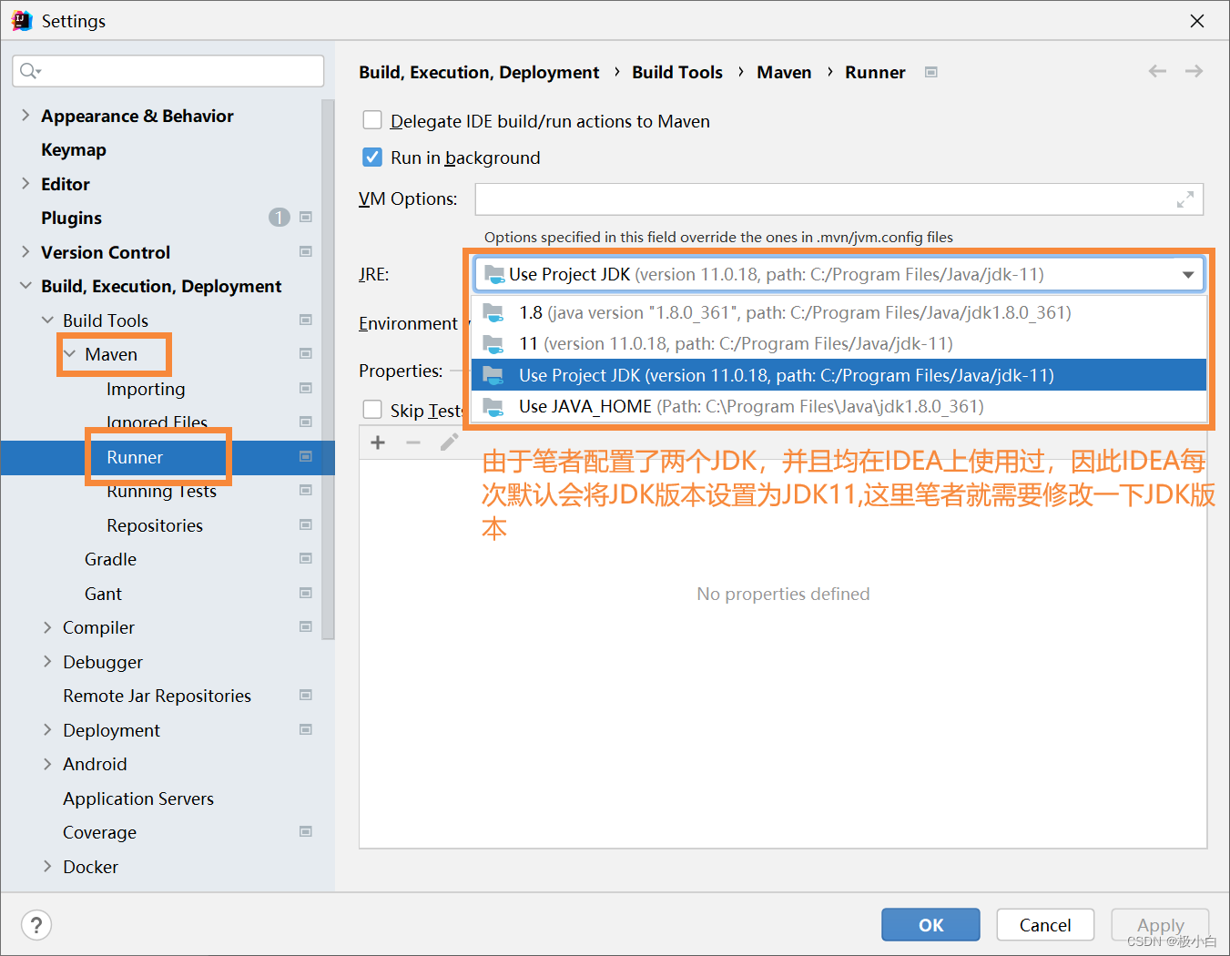
Task: Click project-level icon beside Maven
Action: [x=306, y=354]
